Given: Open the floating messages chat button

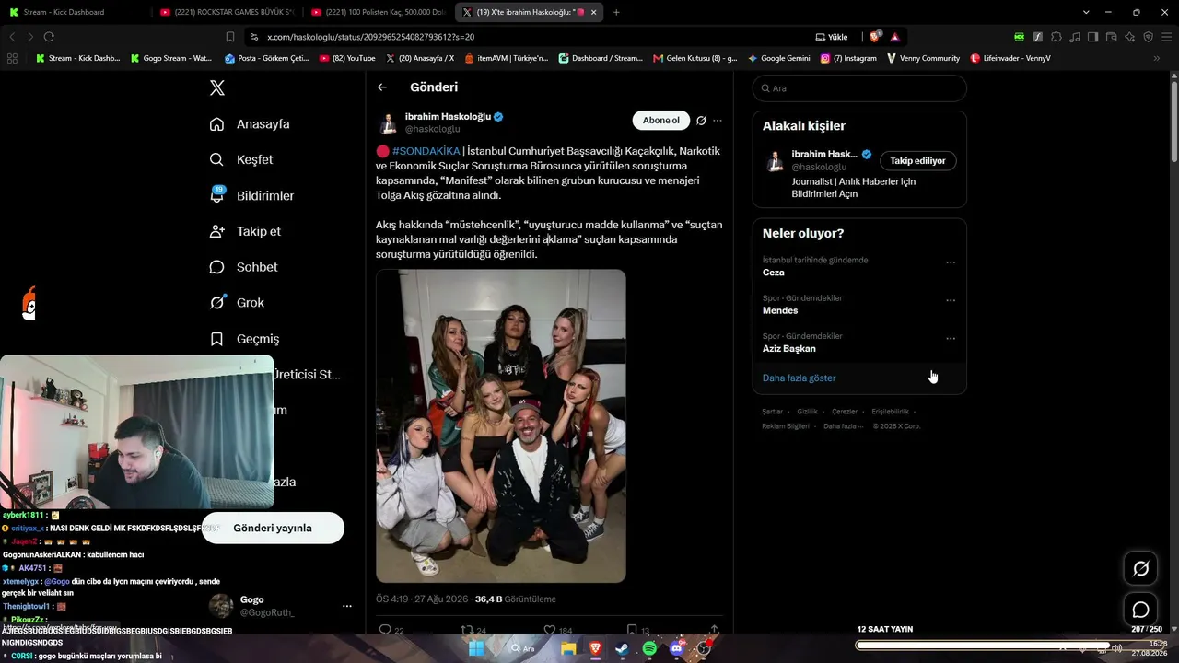Looking at the screenshot, I should pyautogui.click(x=1140, y=610).
